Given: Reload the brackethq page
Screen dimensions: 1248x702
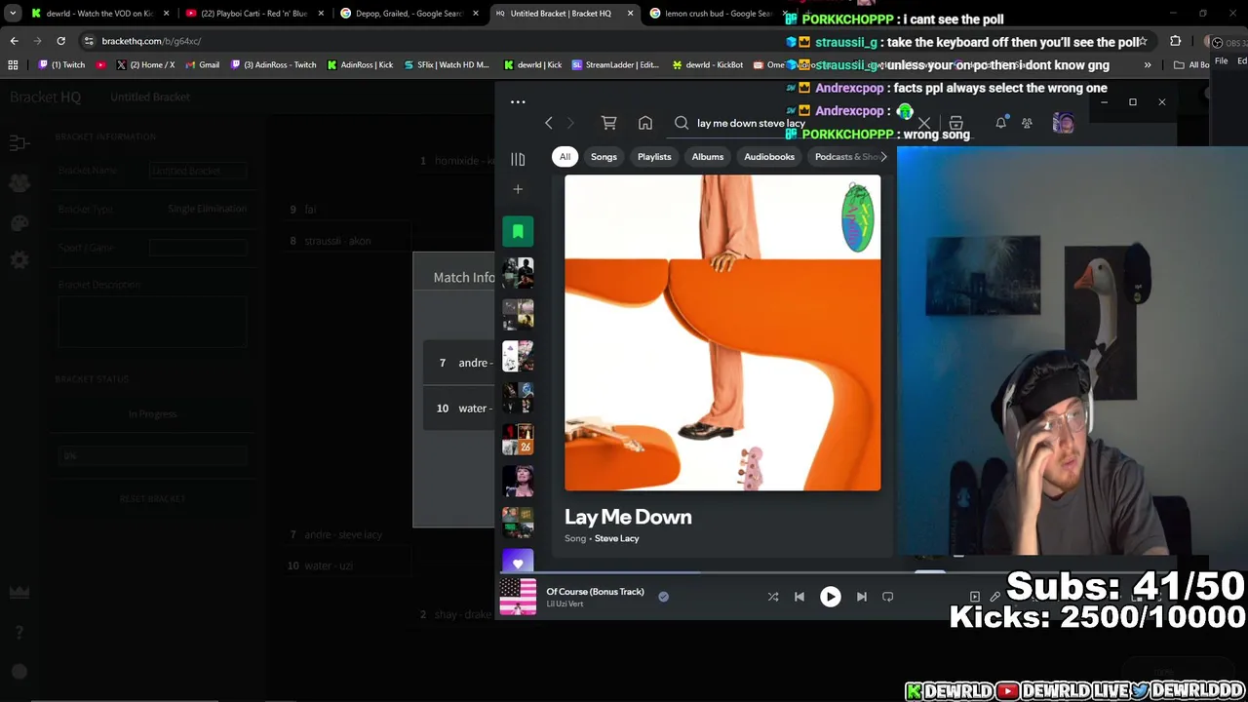Looking at the screenshot, I should (60, 41).
